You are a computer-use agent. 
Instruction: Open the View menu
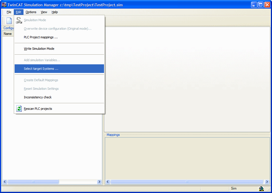coord(44,12)
